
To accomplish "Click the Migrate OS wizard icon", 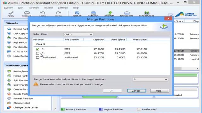I will pos(9,42).
